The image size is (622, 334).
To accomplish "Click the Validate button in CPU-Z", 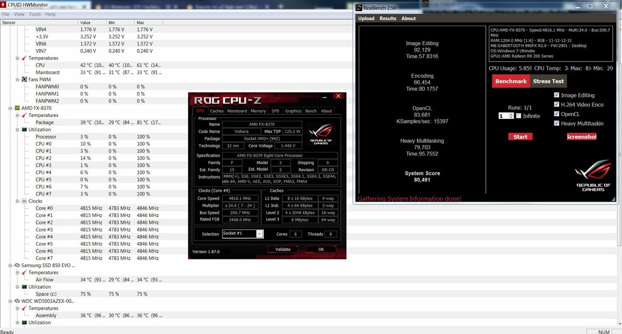I will 283,250.
